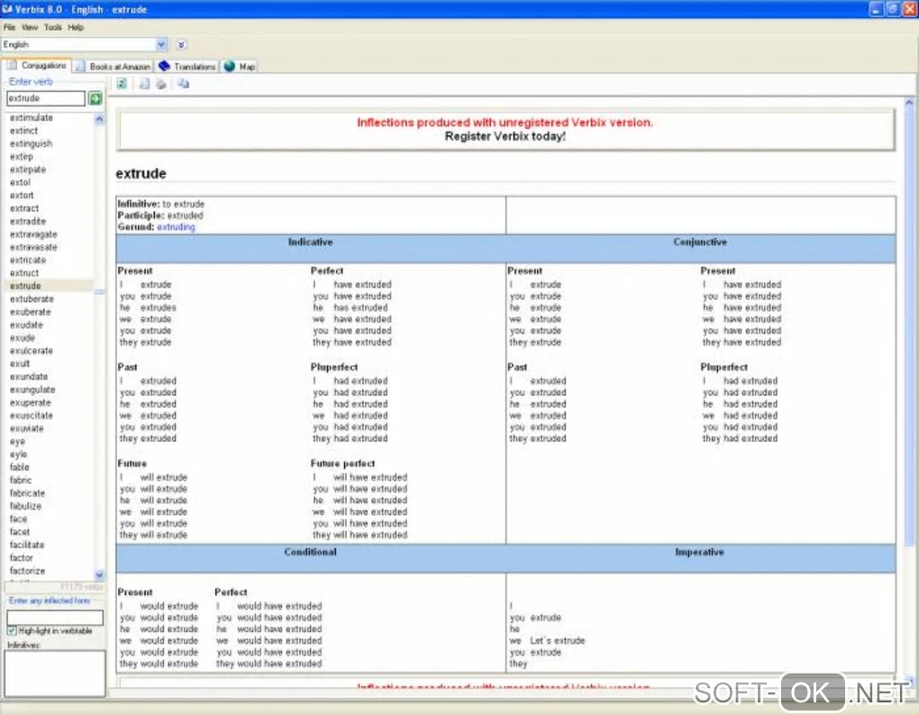Toggle the Highlight in verbtable checkbox
The image size is (919, 715).
(x=12, y=631)
